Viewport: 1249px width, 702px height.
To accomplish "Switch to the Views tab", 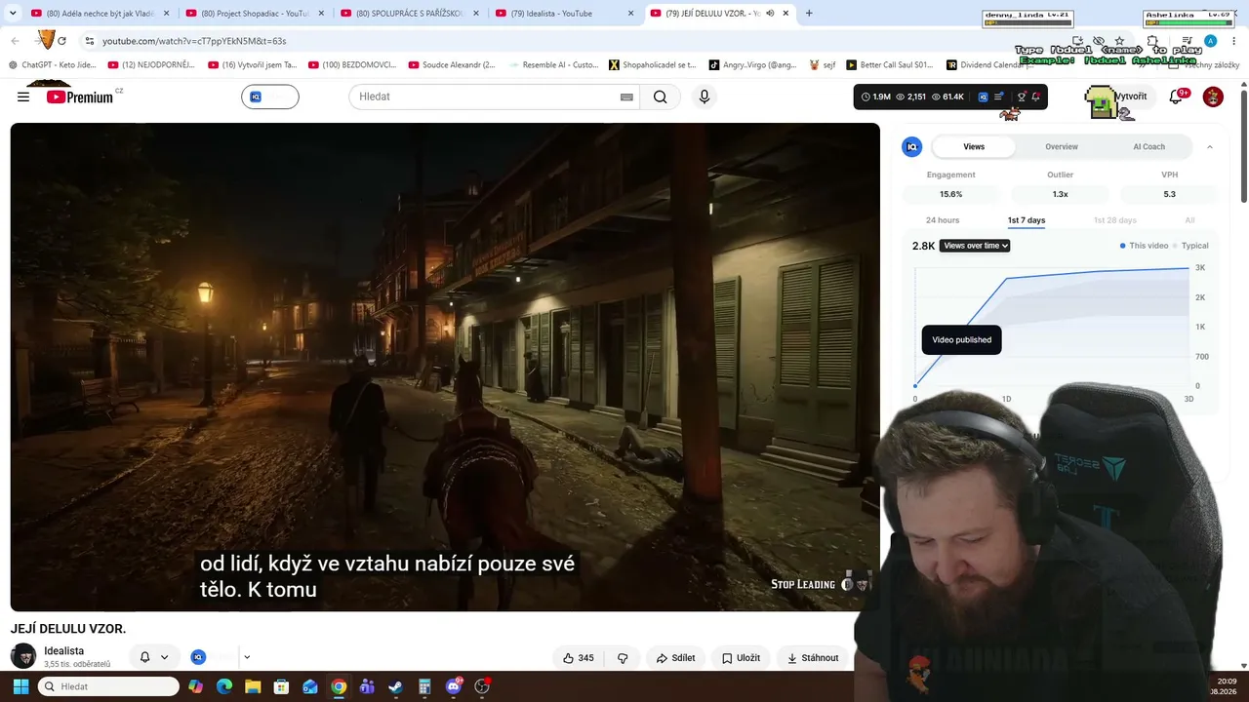I will click(x=974, y=146).
